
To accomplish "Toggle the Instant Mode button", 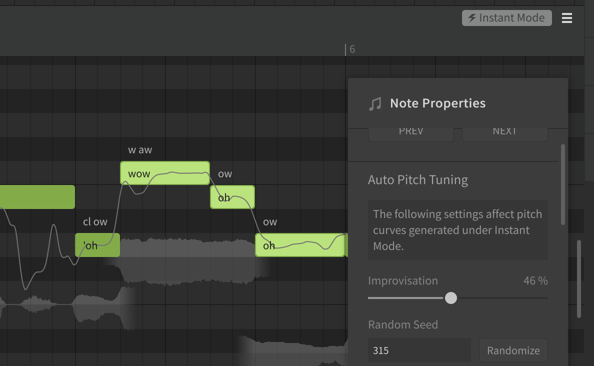I will coord(506,18).
